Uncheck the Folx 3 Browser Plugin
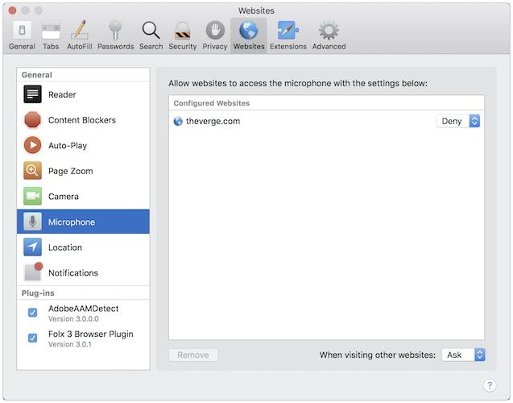 tap(33, 338)
